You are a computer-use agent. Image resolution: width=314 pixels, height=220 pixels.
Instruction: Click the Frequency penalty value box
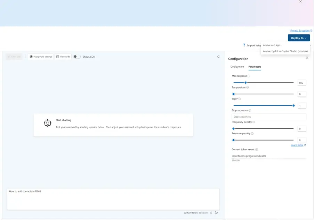click(x=302, y=129)
